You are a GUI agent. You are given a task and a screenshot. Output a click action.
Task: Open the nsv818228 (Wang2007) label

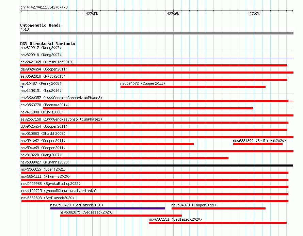pos(41,155)
